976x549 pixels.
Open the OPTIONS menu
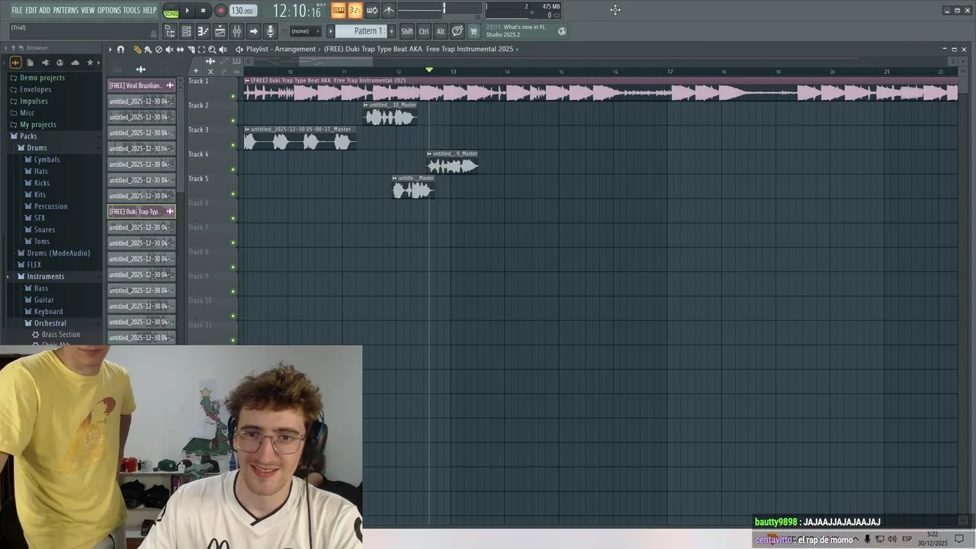pos(109,10)
